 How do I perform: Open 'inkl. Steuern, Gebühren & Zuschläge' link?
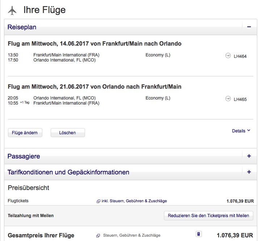134,201
